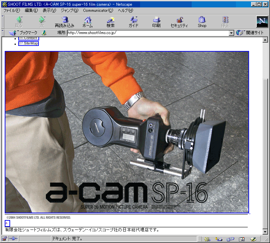This screenshot has width=270, height=243.
Task: Follow the 07.Site Map link
Action: pos(28,44)
